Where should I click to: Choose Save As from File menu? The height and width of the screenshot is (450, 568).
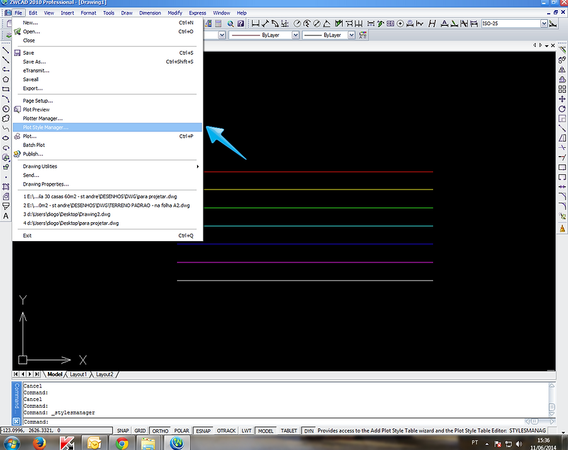(107, 62)
